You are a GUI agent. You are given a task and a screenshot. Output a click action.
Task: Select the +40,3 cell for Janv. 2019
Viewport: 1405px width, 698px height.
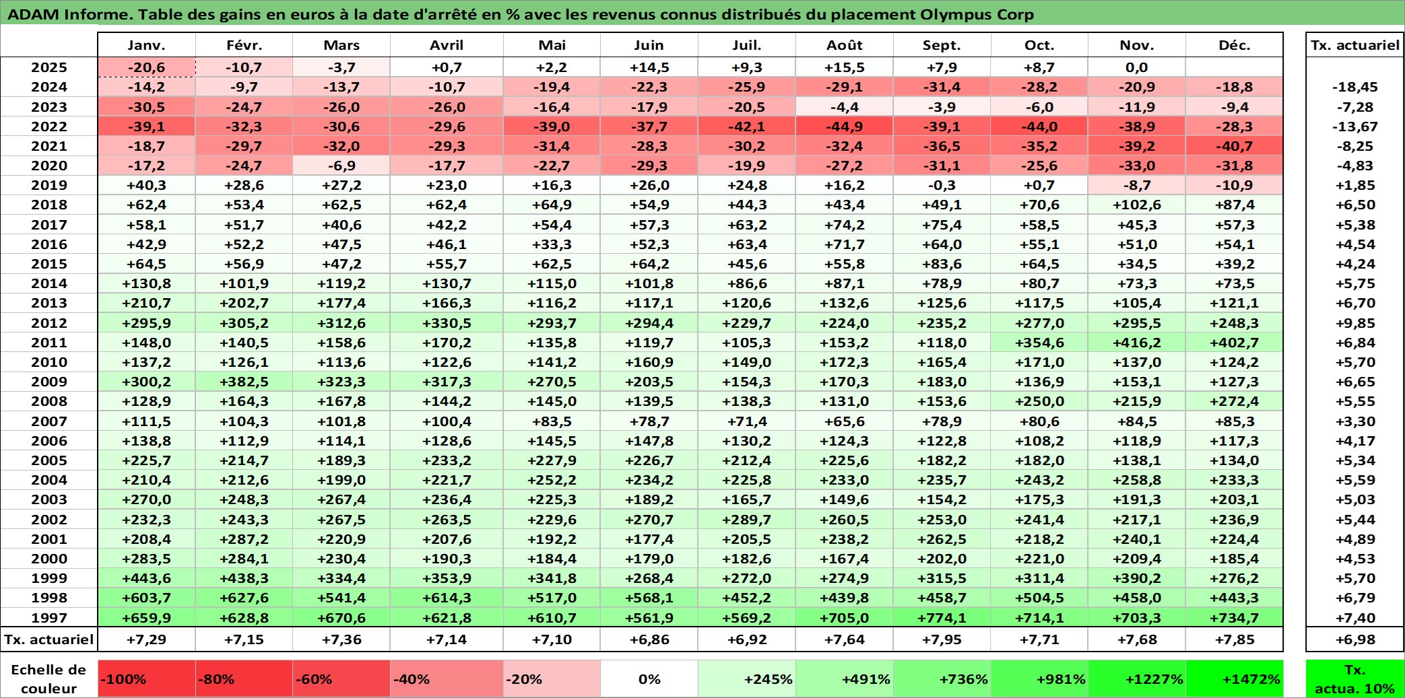tap(146, 185)
